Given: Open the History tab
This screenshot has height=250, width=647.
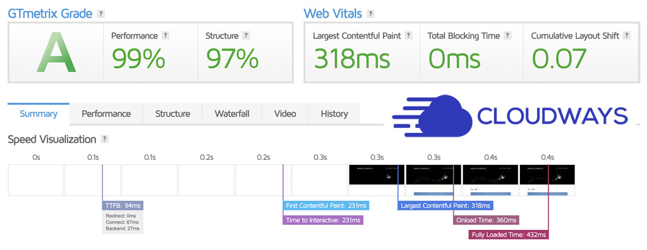Looking at the screenshot, I should click(x=334, y=114).
